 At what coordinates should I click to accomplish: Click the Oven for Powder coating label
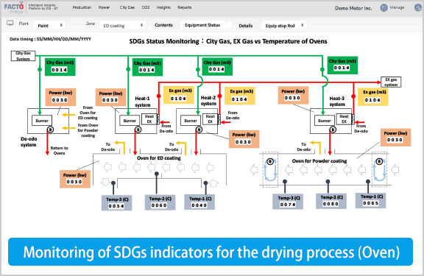[319, 161]
